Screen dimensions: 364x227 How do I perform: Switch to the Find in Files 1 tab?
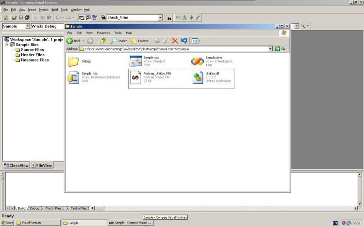pyautogui.click(x=54, y=208)
